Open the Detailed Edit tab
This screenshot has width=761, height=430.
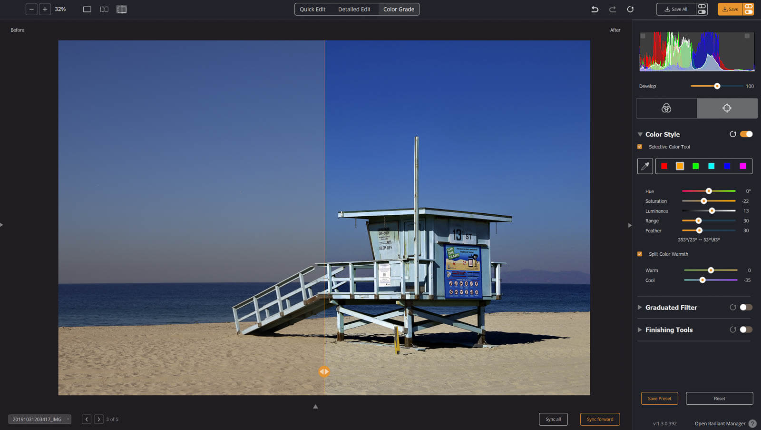point(354,9)
